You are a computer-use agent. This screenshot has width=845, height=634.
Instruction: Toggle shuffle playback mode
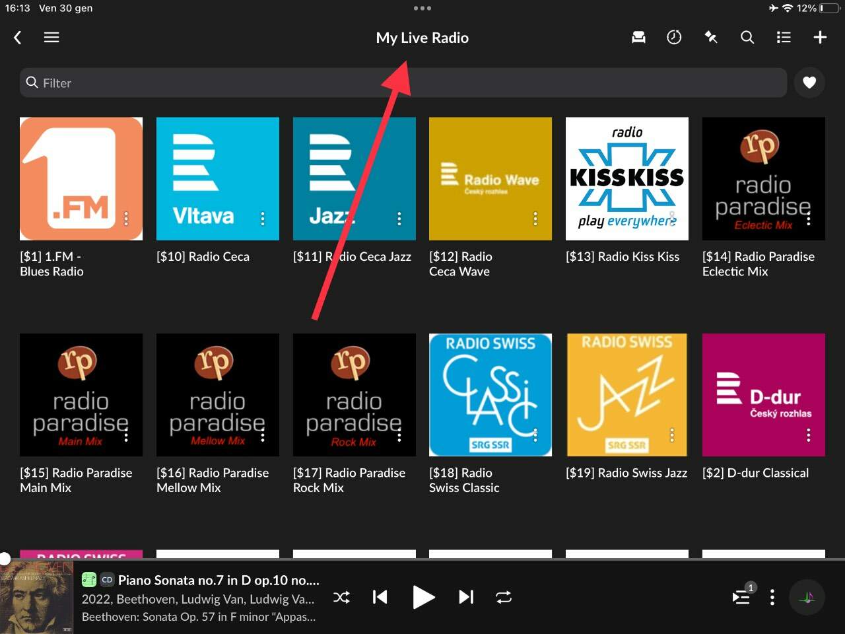[x=341, y=598]
